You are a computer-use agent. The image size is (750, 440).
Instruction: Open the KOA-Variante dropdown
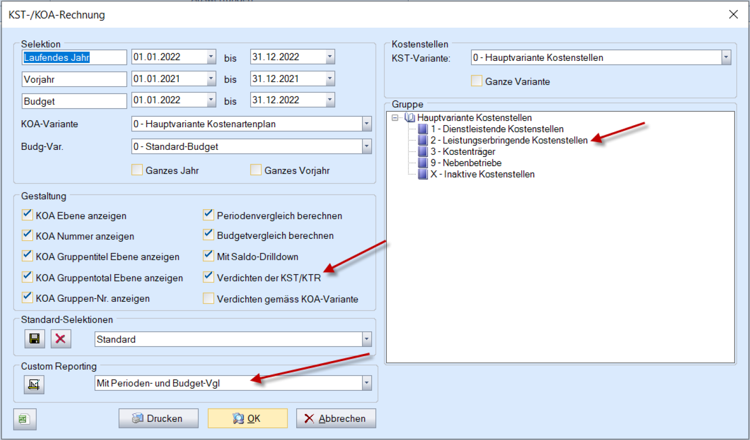point(367,124)
